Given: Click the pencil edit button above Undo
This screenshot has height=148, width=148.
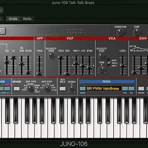Looking at the screenshot, I should pos(1,10).
